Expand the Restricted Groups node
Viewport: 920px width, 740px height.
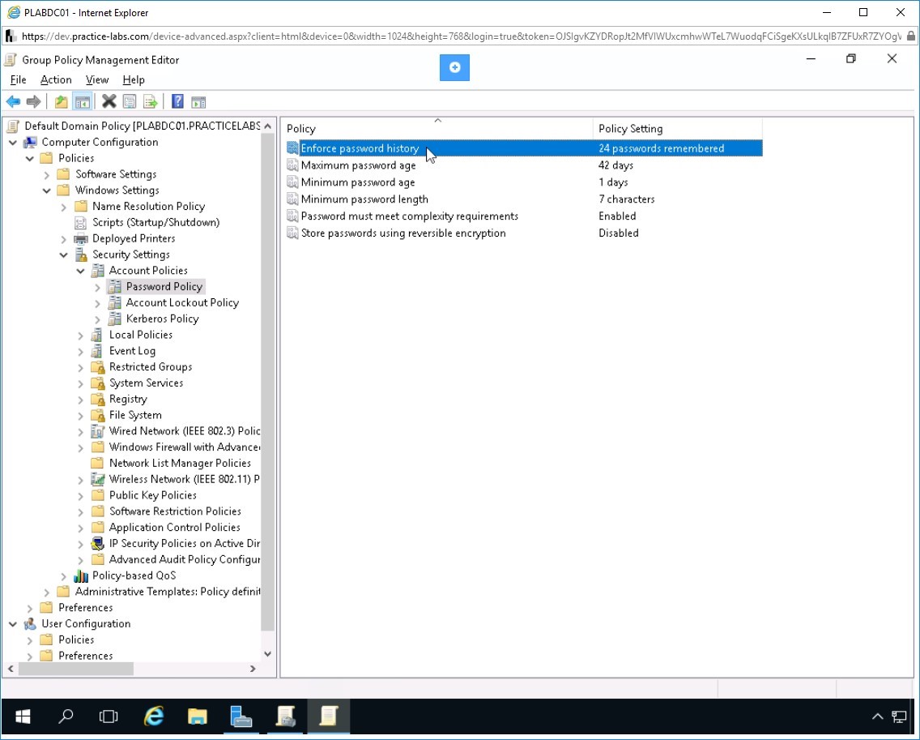(81, 368)
